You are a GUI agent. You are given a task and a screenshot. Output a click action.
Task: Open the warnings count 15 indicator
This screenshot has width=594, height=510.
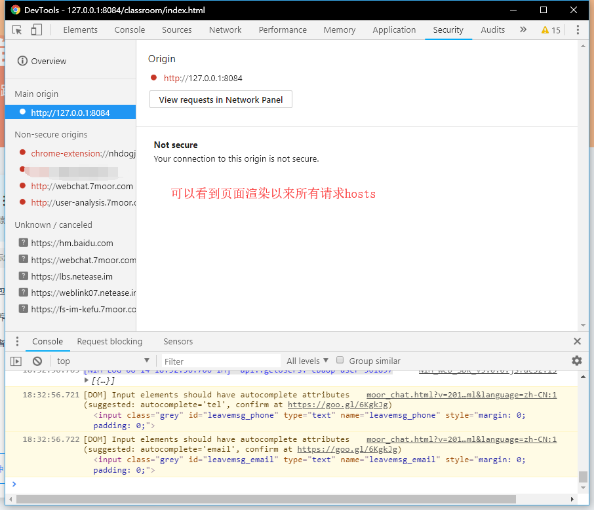point(551,30)
